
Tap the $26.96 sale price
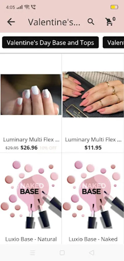[x=29, y=148]
